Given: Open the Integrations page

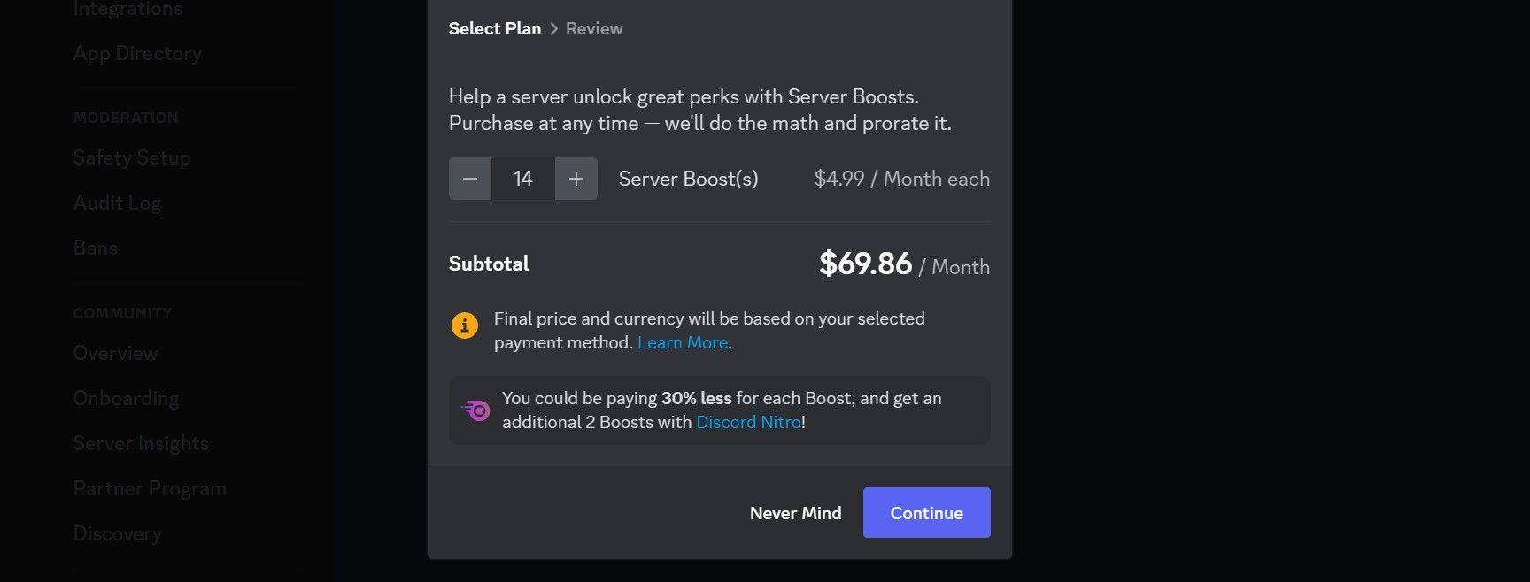Looking at the screenshot, I should (127, 9).
